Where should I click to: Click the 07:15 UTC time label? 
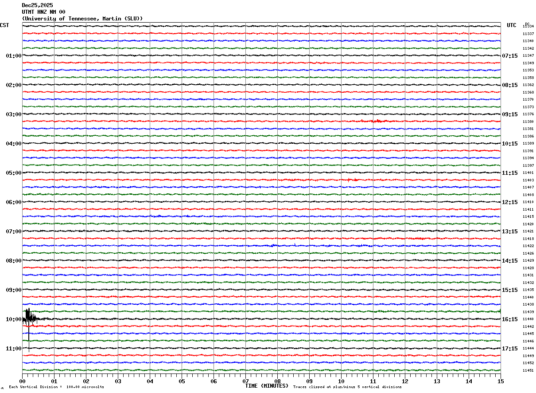coord(510,56)
